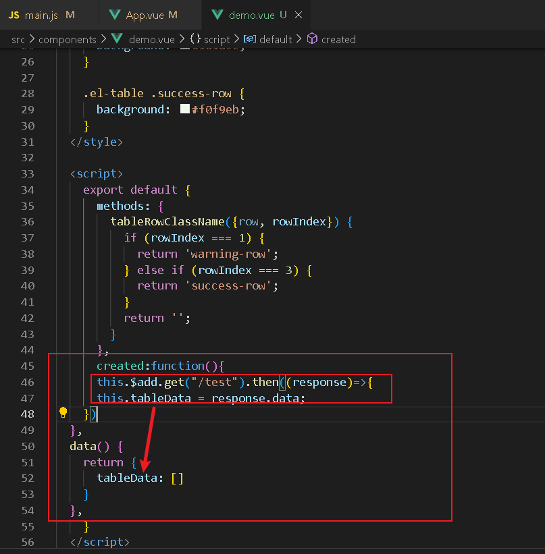The width and height of the screenshot is (545, 554).
Task: Switch to the main.js tab
Action: pos(49,15)
